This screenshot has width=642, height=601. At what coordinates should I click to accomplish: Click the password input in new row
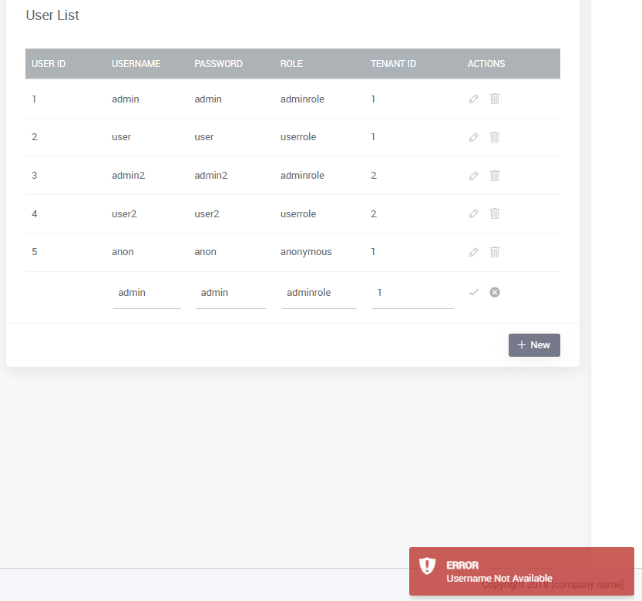[230, 292]
